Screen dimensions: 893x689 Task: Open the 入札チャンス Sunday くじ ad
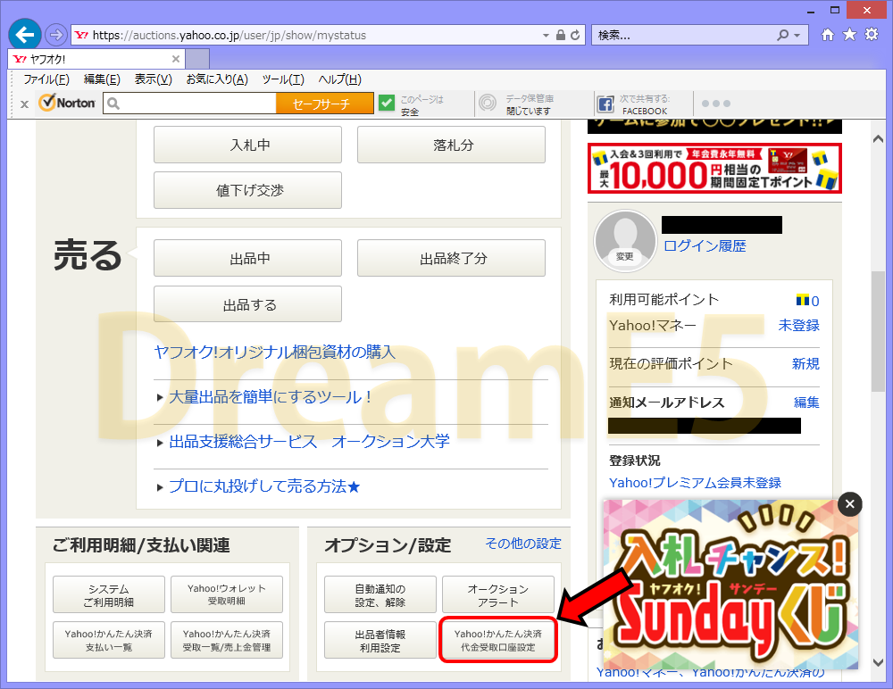(730, 584)
